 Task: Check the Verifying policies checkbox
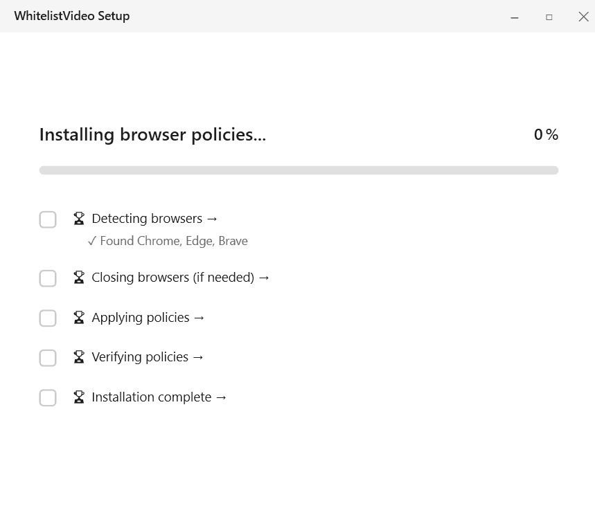pyautogui.click(x=48, y=358)
